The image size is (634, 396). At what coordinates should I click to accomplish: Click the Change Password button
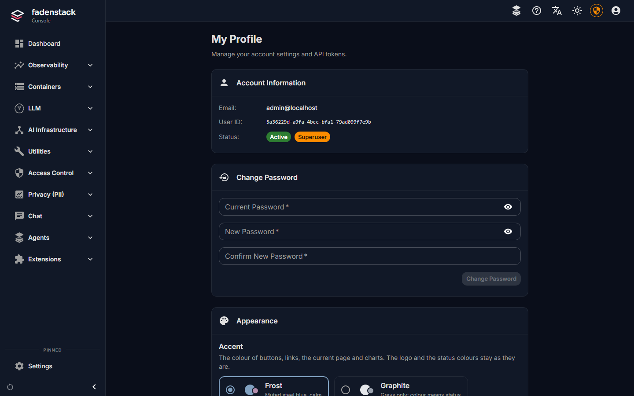point(491,279)
